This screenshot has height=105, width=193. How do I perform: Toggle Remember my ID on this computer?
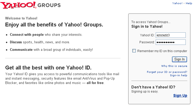coord(134,51)
